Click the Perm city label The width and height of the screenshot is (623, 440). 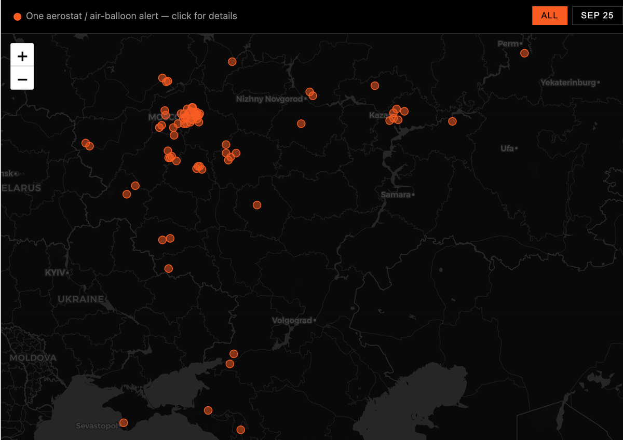[508, 44]
